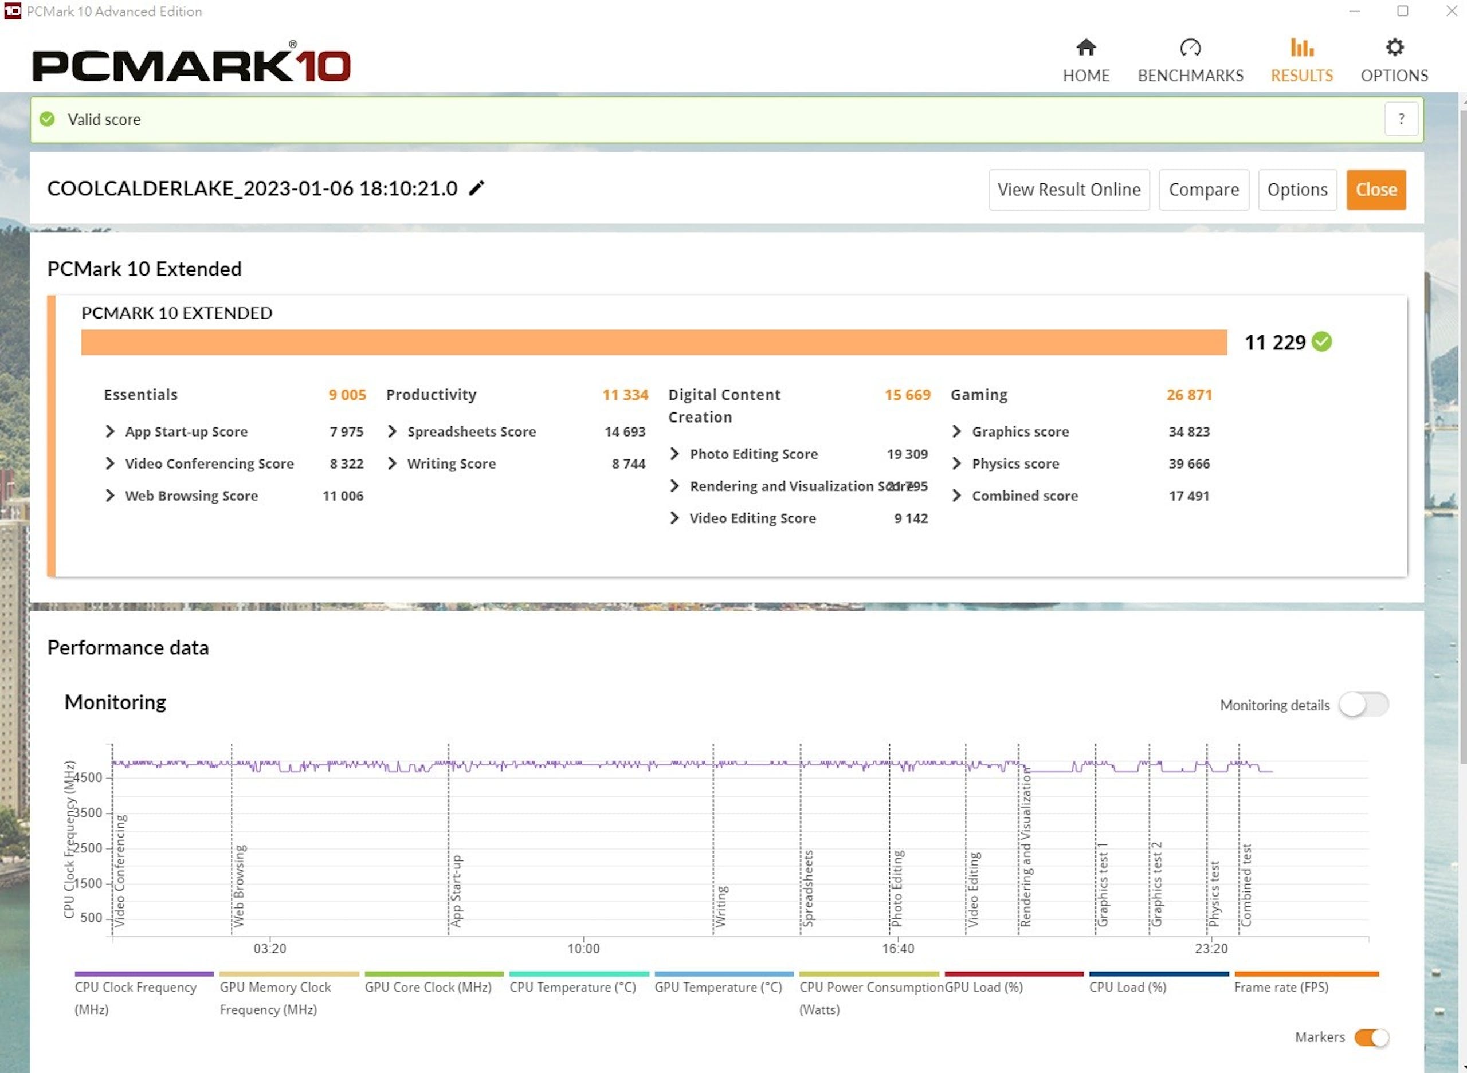The width and height of the screenshot is (1467, 1073).
Task: Toggle the Monitoring details switch
Action: [x=1363, y=704]
